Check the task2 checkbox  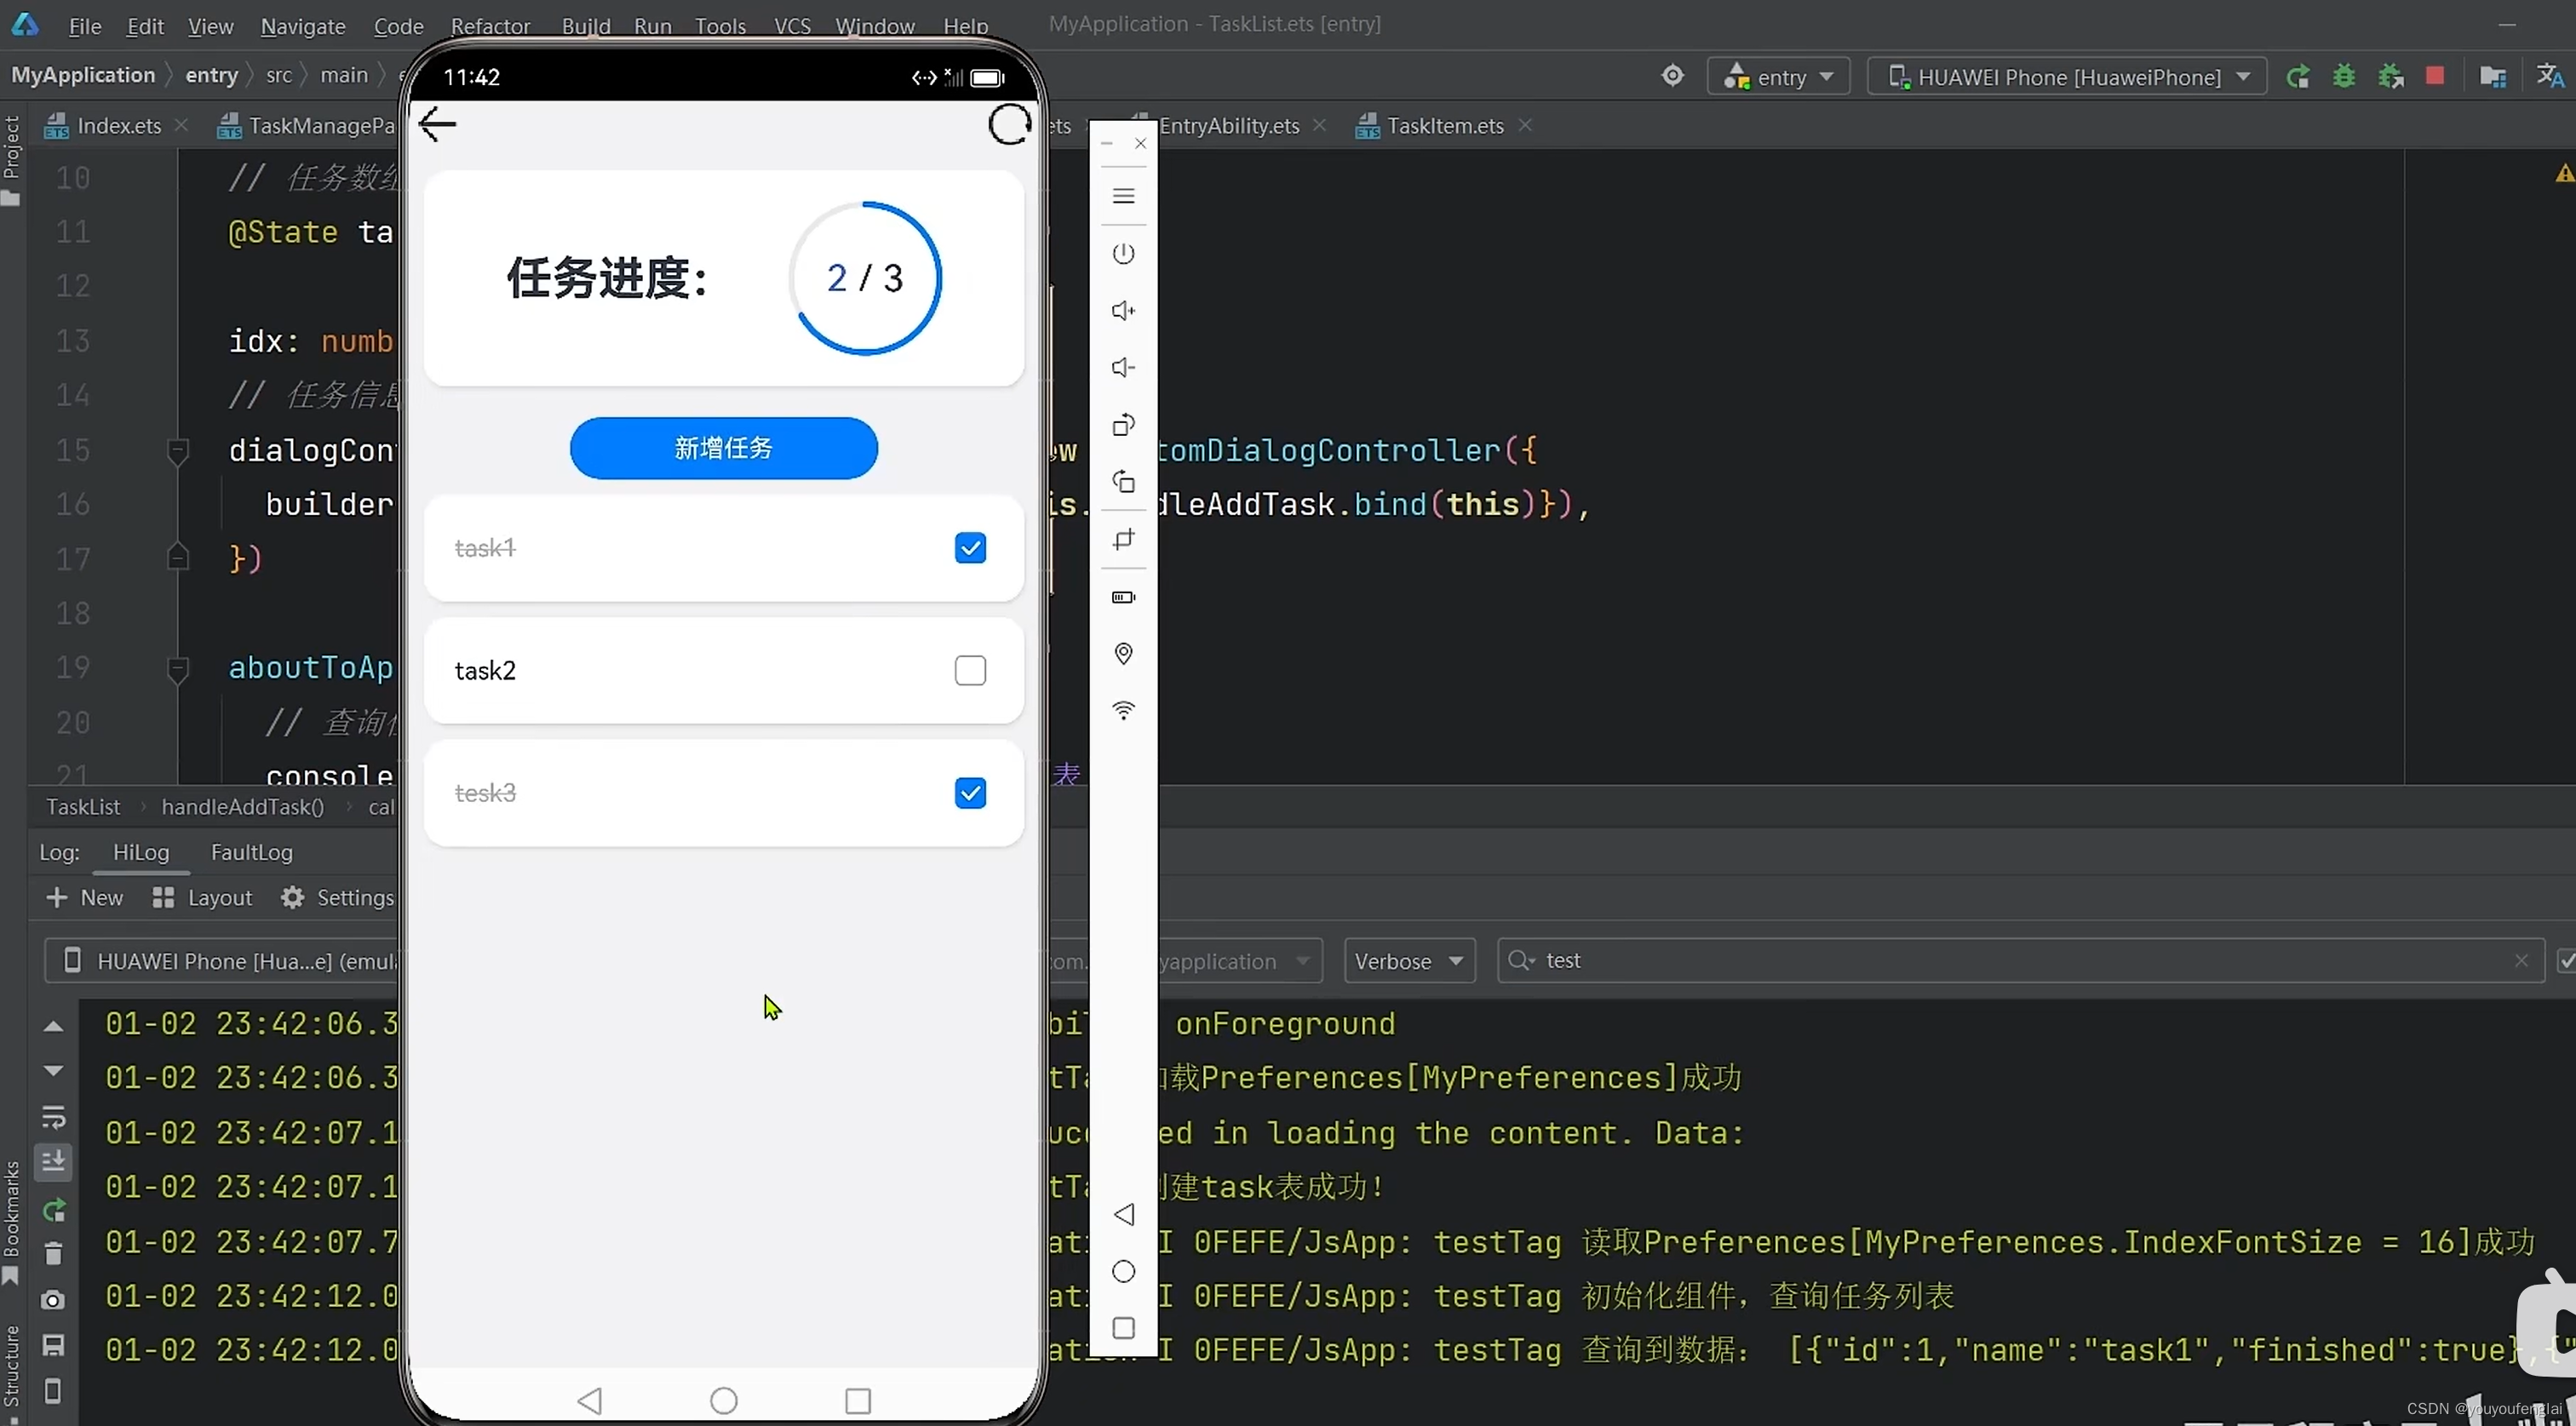[x=970, y=670]
